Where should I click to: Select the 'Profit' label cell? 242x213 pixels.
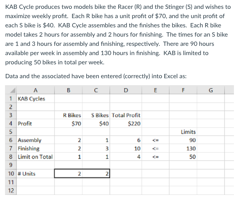(35, 123)
